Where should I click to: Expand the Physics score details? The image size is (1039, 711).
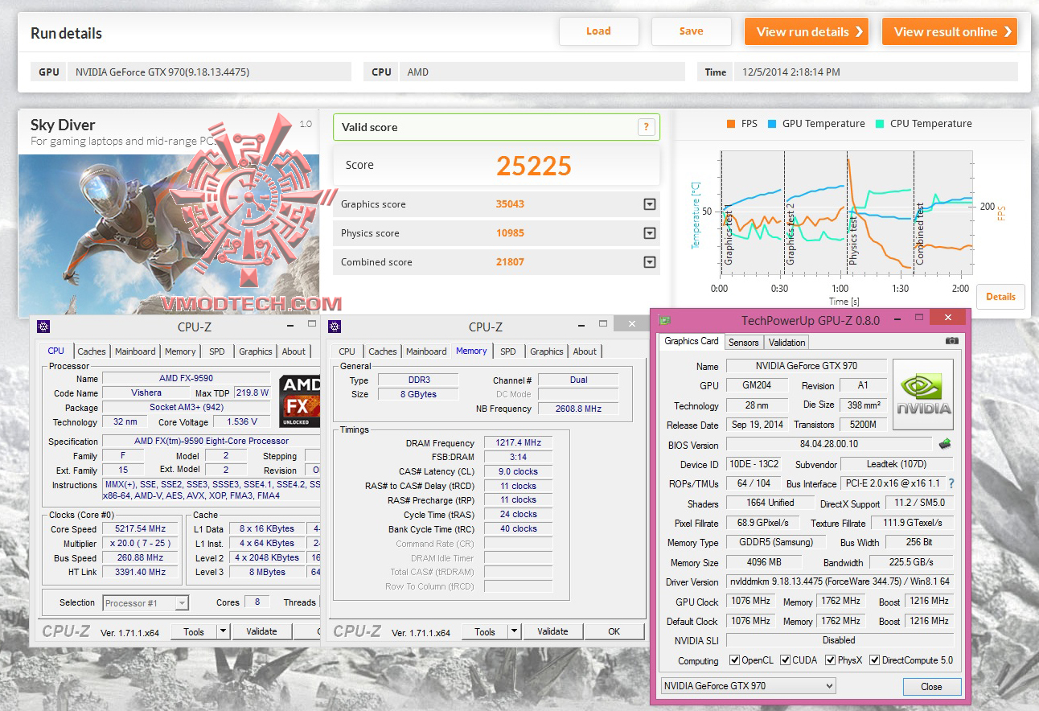pyautogui.click(x=650, y=233)
